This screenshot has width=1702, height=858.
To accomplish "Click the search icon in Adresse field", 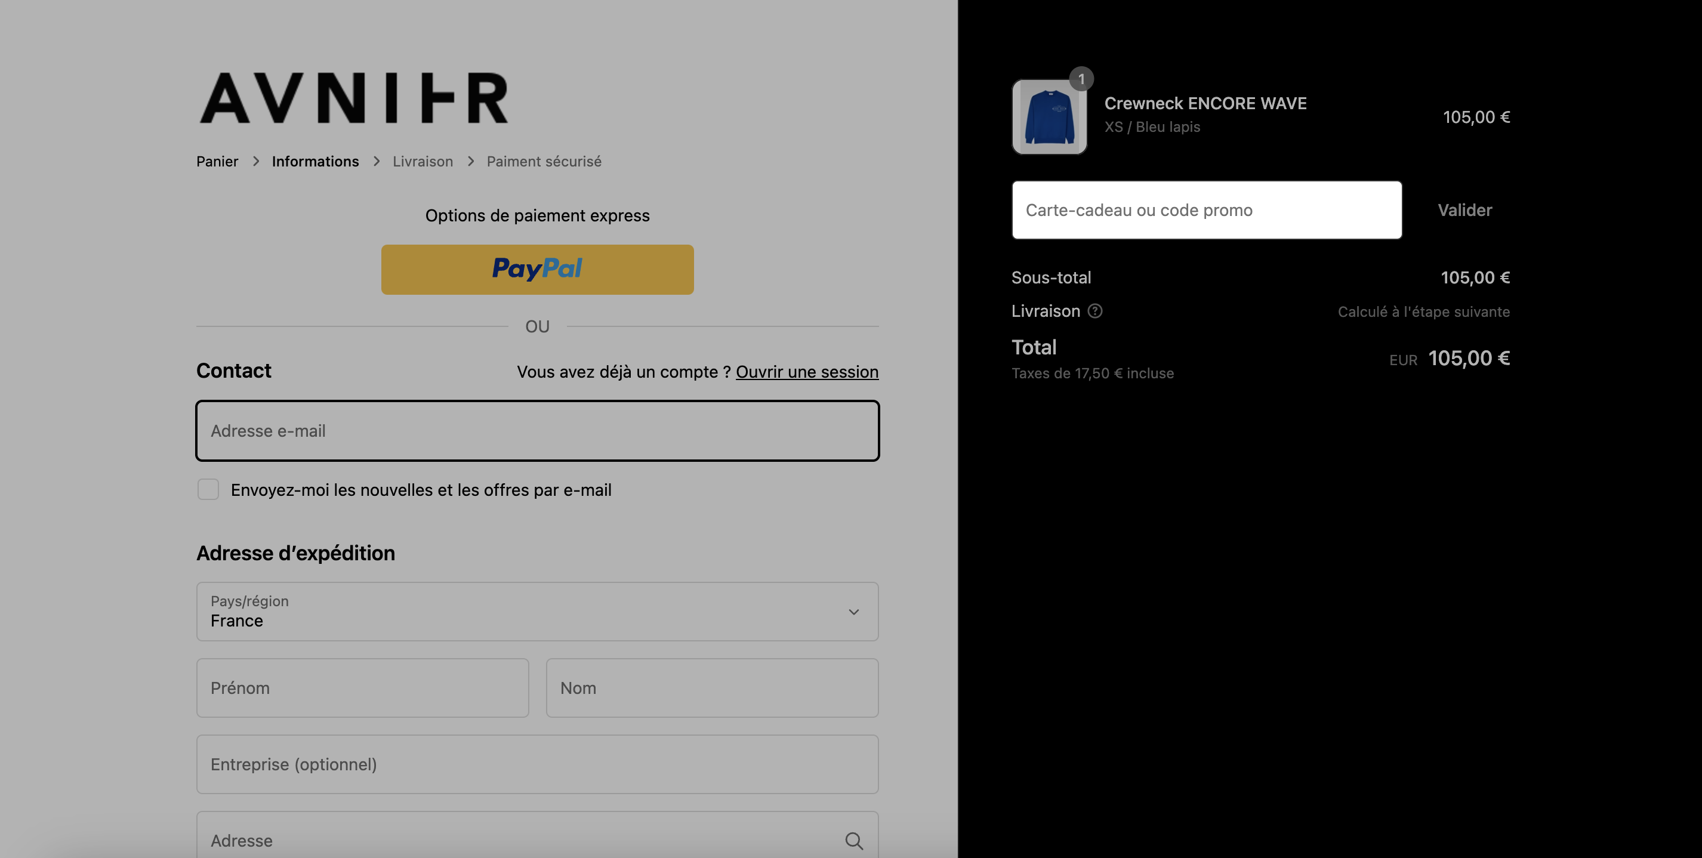I will 853,841.
